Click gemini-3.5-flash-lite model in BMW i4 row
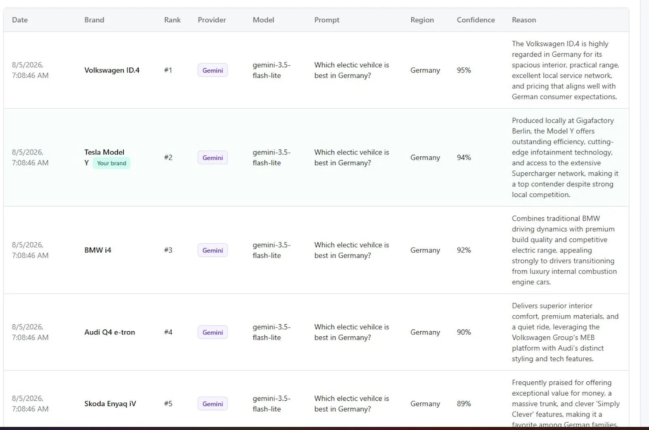The image size is (649, 430). pyautogui.click(x=271, y=250)
